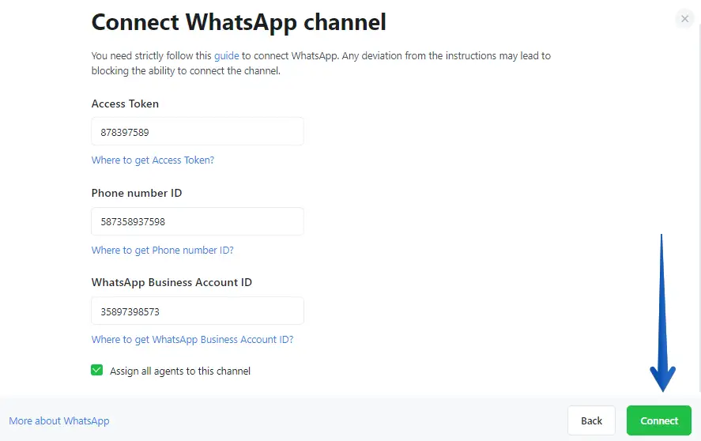The height and width of the screenshot is (441, 701).
Task: Click the gray footer bar beside More about WhatsApp
Action: (x=332, y=420)
